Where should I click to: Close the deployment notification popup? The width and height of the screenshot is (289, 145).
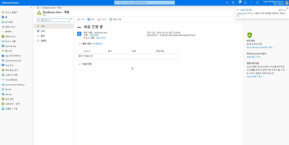click(287, 8)
